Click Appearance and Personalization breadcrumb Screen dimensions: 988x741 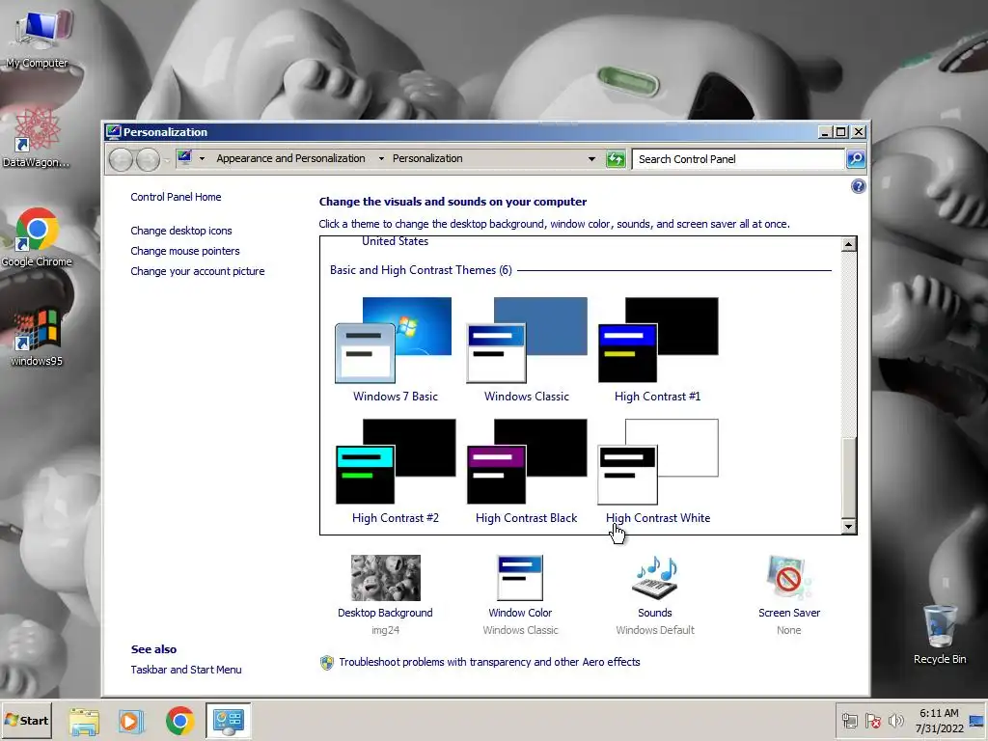coord(290,159)
